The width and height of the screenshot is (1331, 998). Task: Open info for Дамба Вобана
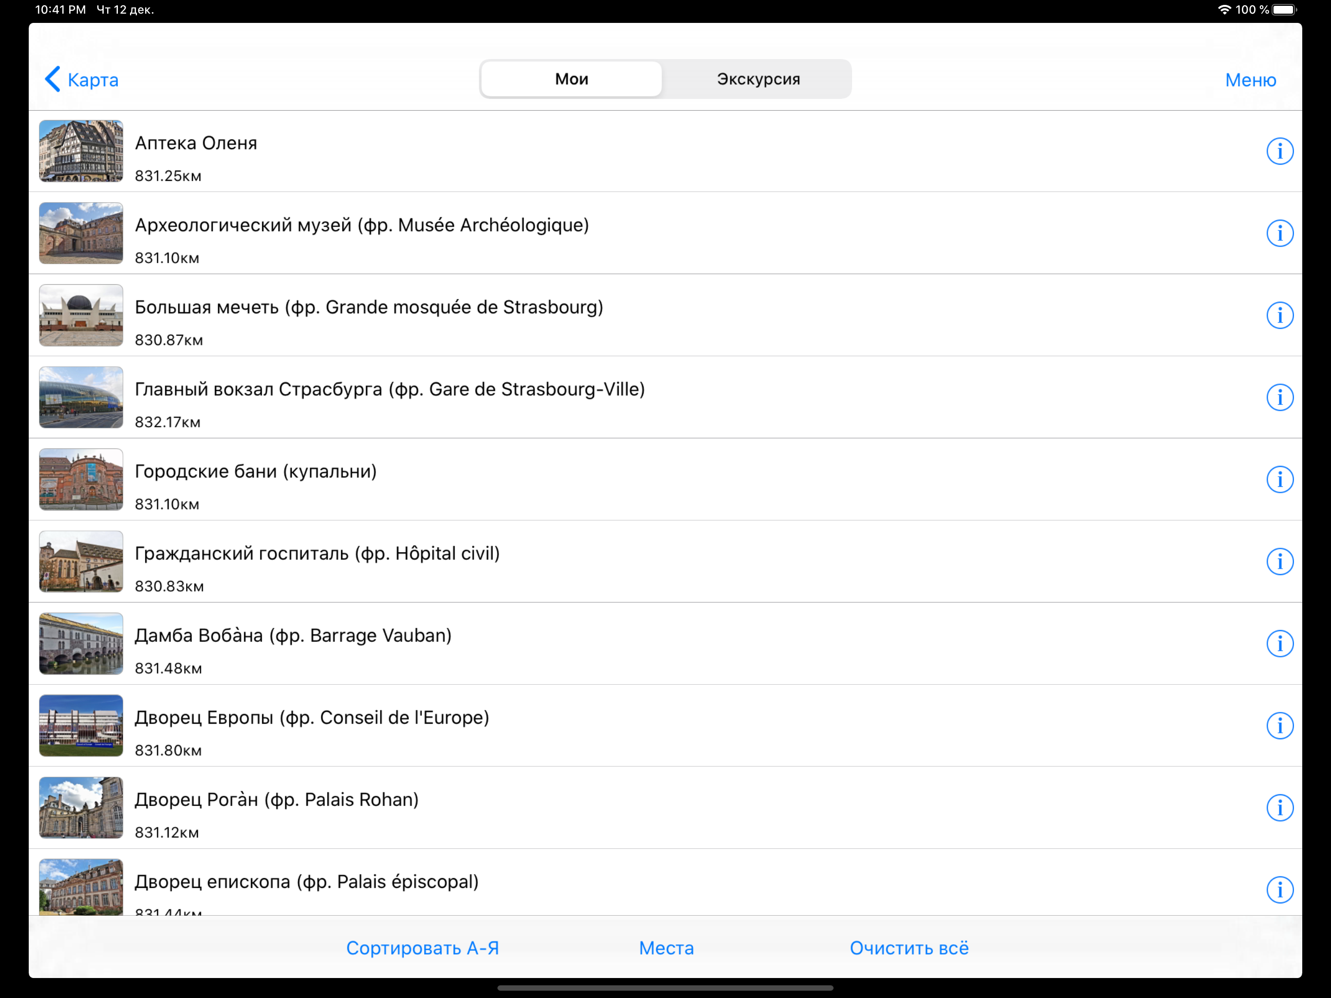tap(1279, 643)
